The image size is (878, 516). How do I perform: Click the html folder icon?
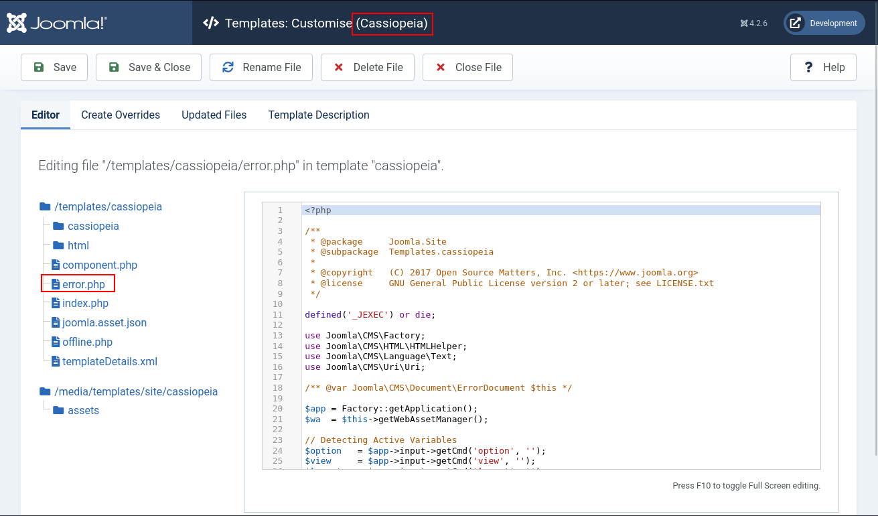(x=58, y=245)
